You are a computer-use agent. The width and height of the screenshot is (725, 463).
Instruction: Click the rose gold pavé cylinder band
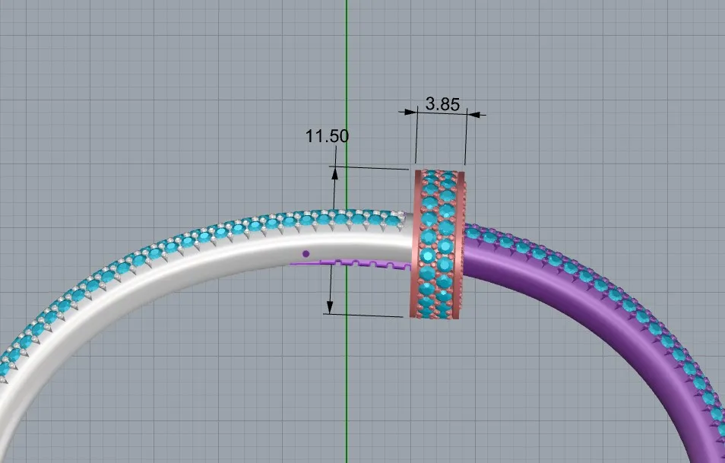pos(438,244)
